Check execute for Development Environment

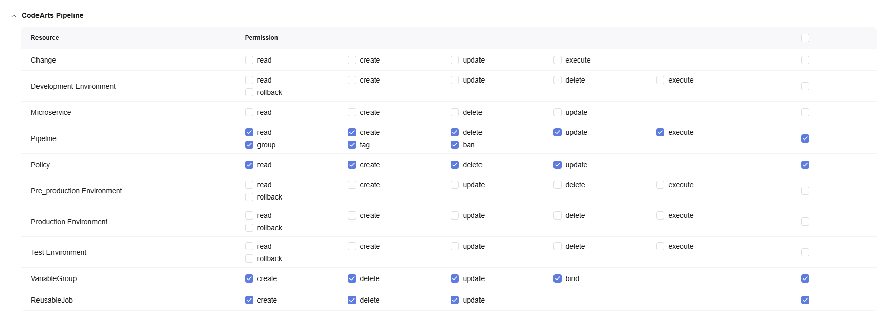[x=660, y=80]
